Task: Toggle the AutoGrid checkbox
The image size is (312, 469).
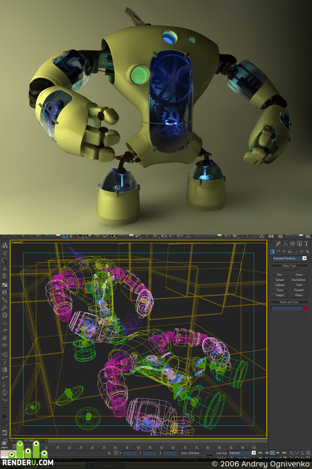Action: pos(297,270)
